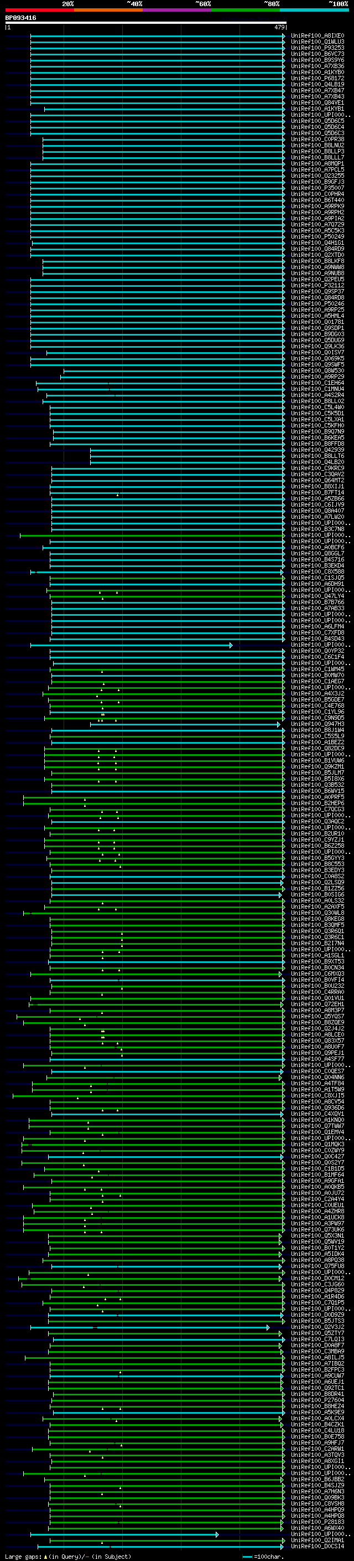Viewport: 354px width, 1561px height.
Task: Select label UniRef100_P28183
Action: pyautogui.click(x=317, y=1522)
